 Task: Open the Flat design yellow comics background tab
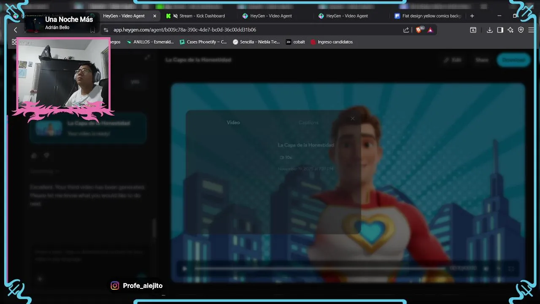(428, 16)
